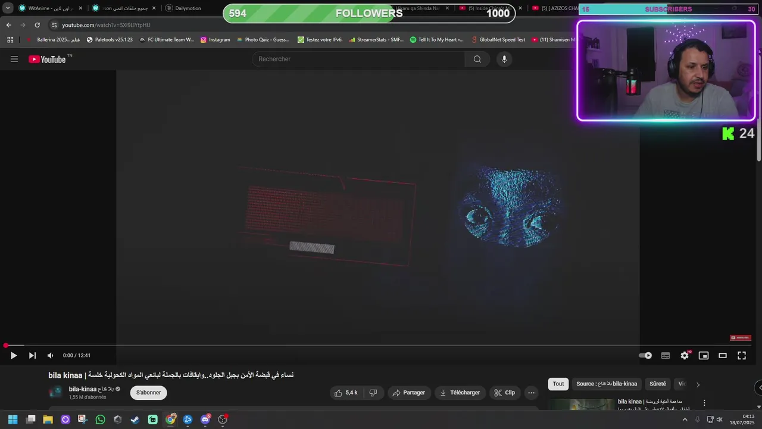Mute the video volume
This screenshot has height=429, width=762.
(x=50, y=356)
